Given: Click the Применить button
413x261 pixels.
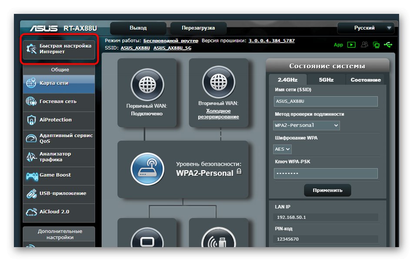Looking at the screenshot, I should [327, 190].
